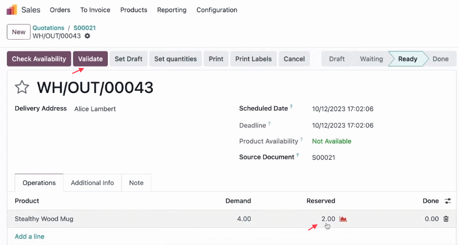Viewport: 459px width, 245px height.
Task: Click the Source Document help question mark
Action: [x=297, y=155]
